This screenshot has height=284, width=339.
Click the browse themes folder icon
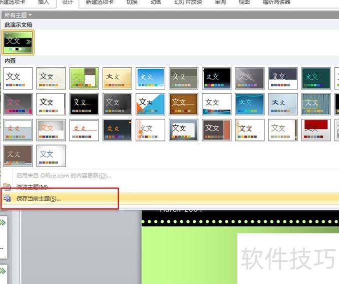coord(7,187)
